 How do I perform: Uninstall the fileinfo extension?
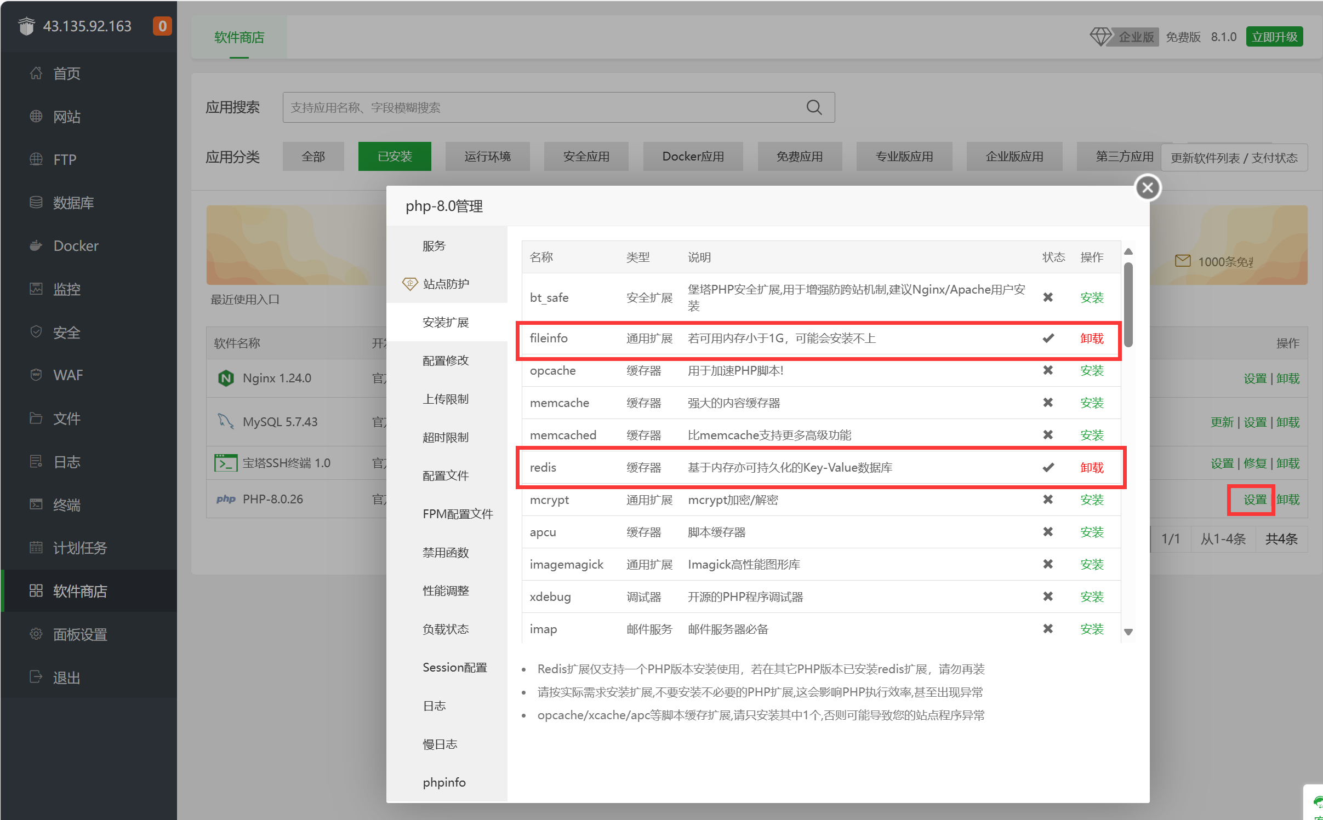[x=1092, y=338]
